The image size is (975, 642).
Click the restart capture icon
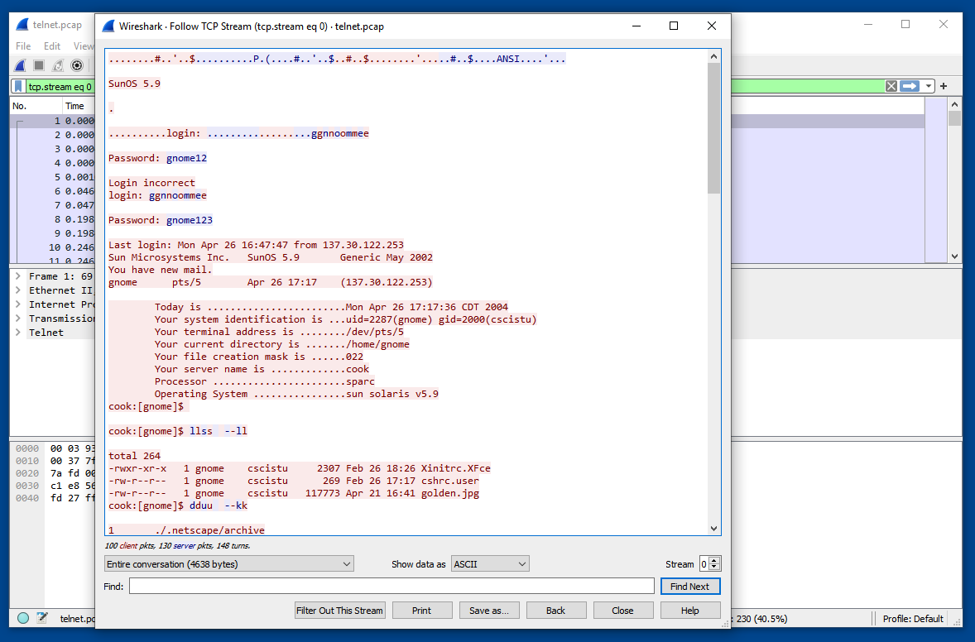click(x=58, y=65)
